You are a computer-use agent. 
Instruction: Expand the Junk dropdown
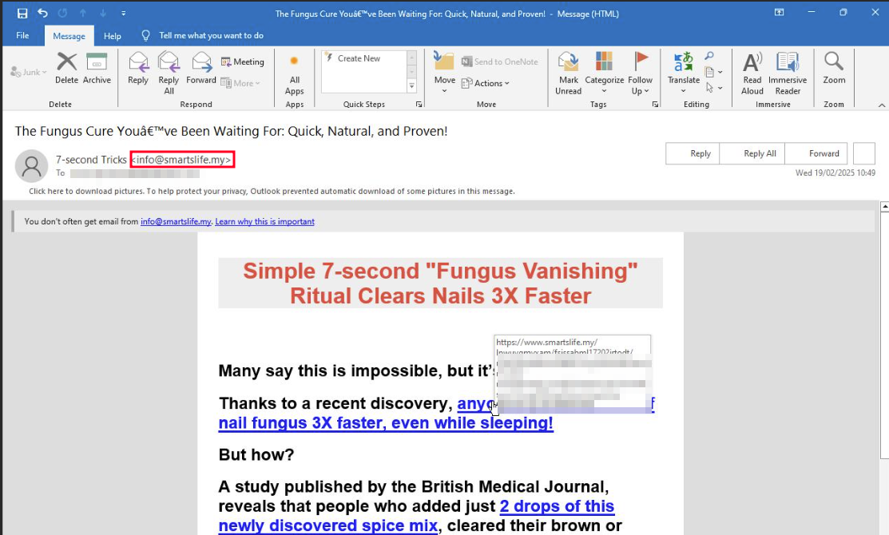pyautogui.click(x=29, y=72)
